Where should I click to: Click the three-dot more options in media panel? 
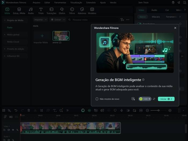[x=128, y=20]
